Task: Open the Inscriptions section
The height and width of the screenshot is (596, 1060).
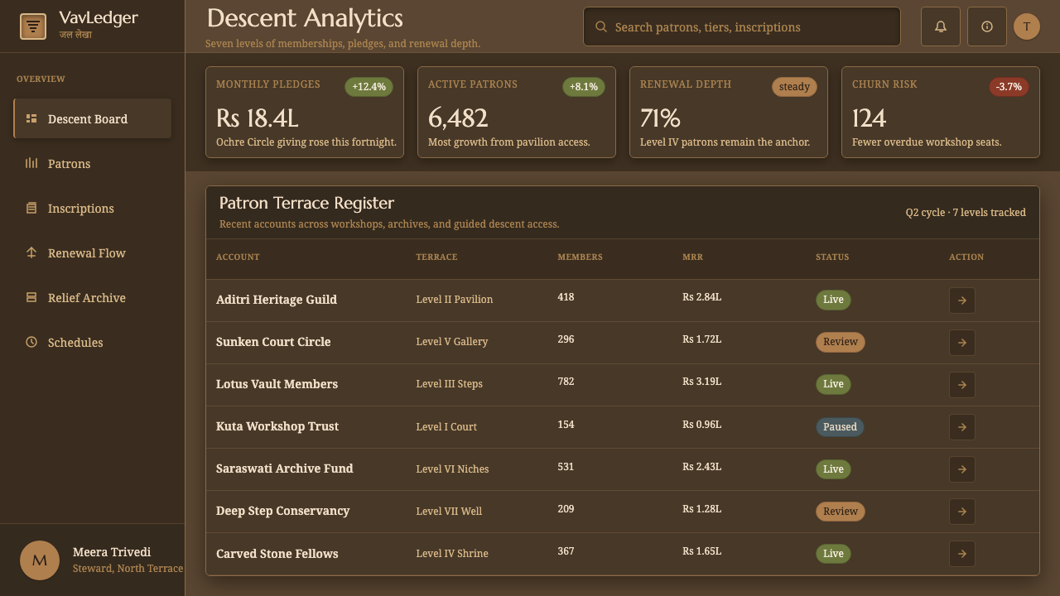Action: pyautogui.click(x=93, y=208)
